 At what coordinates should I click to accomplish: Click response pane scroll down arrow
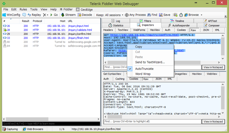tap(223, 113)
